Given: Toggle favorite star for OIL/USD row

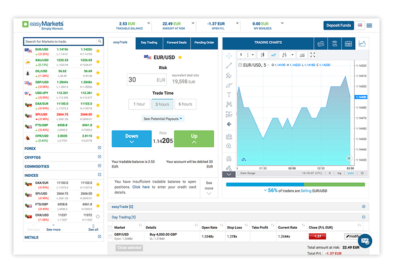Looking at the screenshot, I should pos(98,73).
